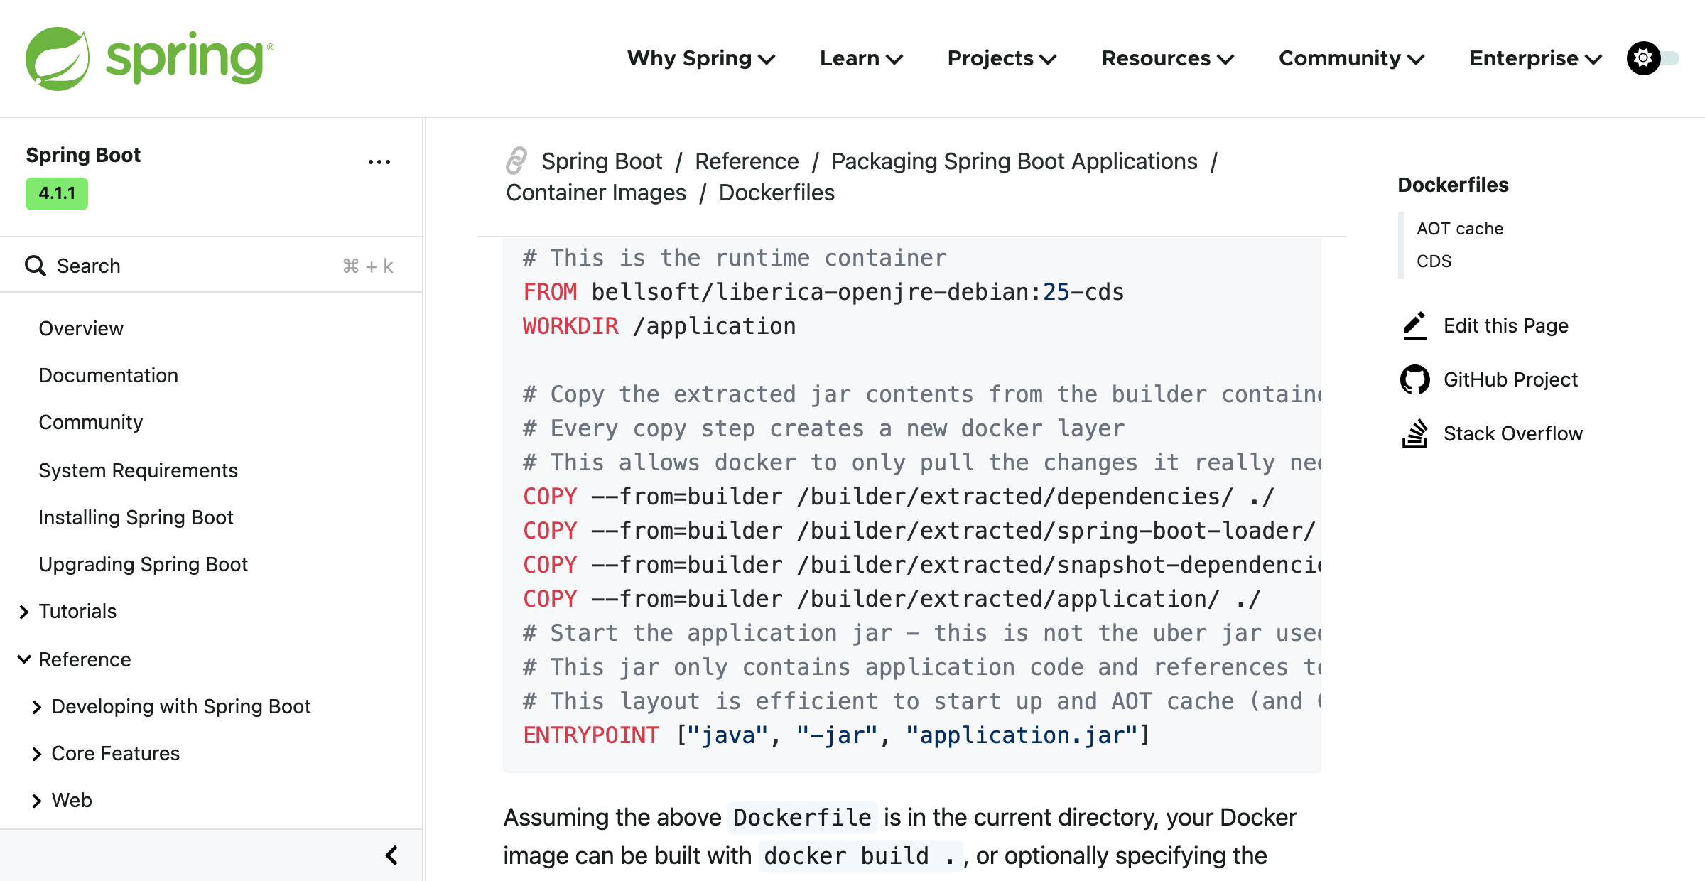Open the Why Spring menu
This screenshot has height=881, width=1705.
[700, 58]
